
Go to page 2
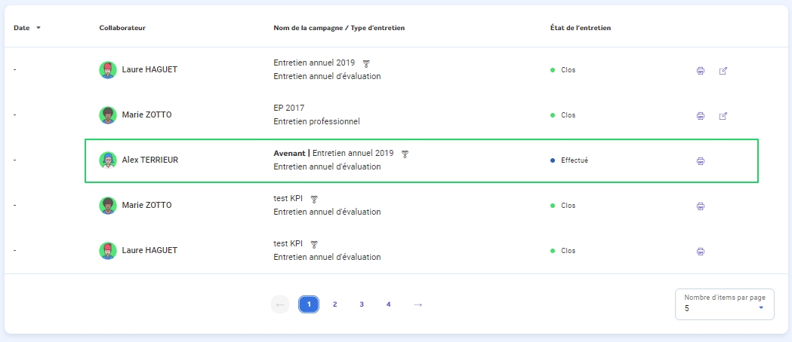[335, 304]
